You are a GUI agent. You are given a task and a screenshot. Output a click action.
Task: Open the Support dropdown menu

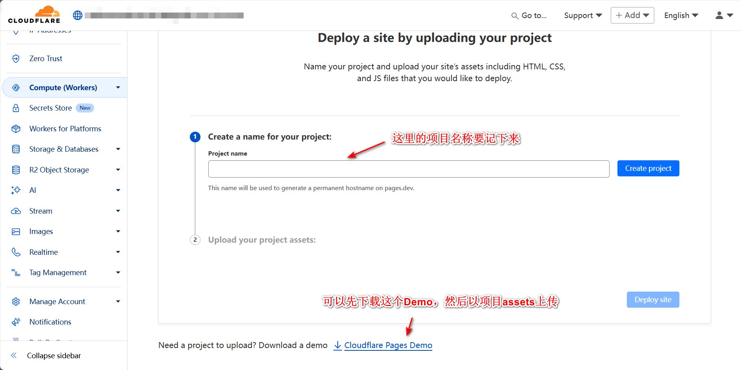[583, 15]
